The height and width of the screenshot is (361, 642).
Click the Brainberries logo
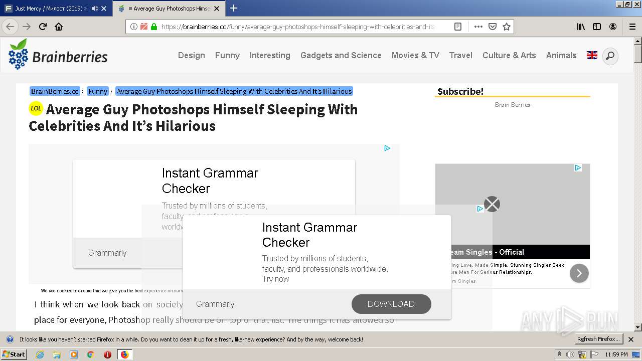pos(58,55)
